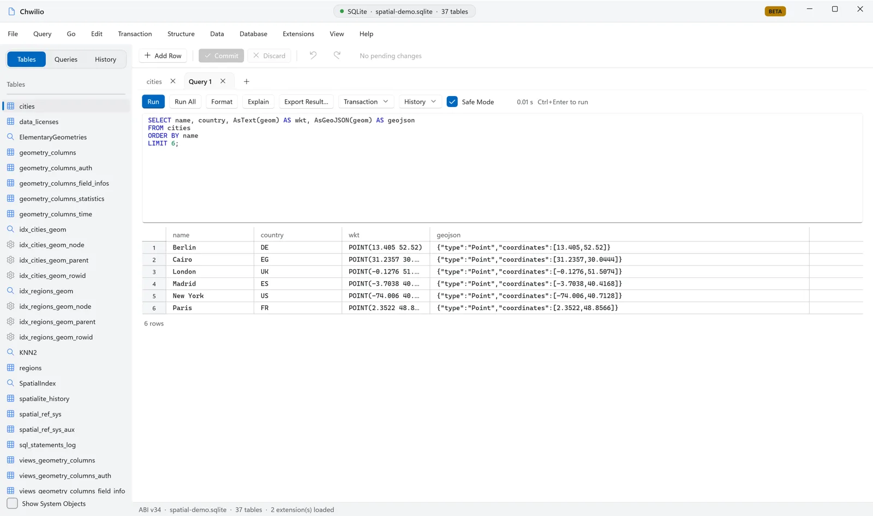The image size is (873, 516).
Task: Click the Discard button
Action: pyautogui.click(x=270, y=56)
